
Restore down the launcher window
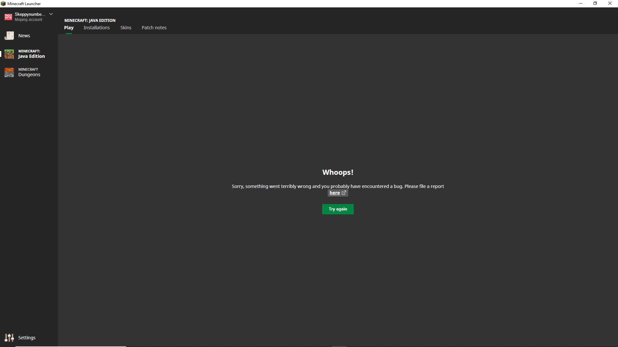595,4
